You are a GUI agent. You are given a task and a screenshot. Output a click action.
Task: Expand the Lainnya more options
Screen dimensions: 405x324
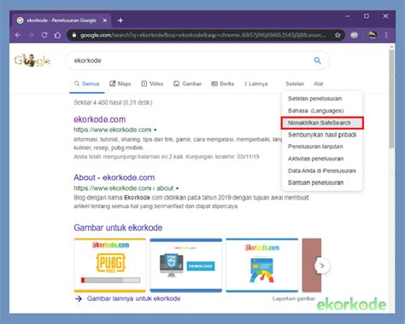pyautogui.click(x=256, y=84)
